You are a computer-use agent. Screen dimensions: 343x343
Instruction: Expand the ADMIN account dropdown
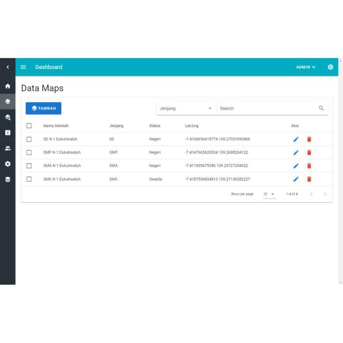(x=305, y=67)
